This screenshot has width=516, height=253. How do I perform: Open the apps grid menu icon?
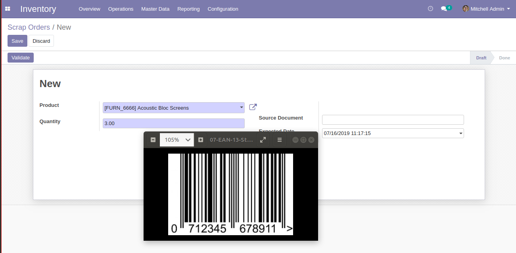click(8, 9)
